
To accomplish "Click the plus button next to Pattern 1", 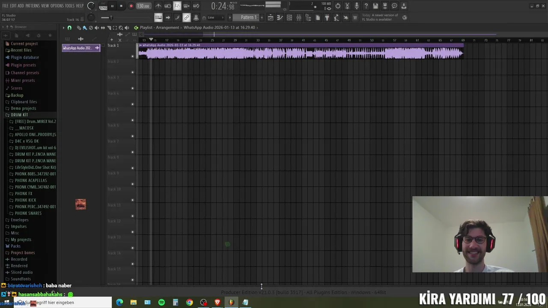I will point(261,18).
